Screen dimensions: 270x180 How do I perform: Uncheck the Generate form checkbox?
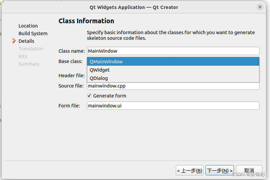pyautogui.click(x=89, y=95)
